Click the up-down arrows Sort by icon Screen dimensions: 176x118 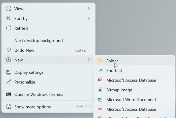[9, 18]
